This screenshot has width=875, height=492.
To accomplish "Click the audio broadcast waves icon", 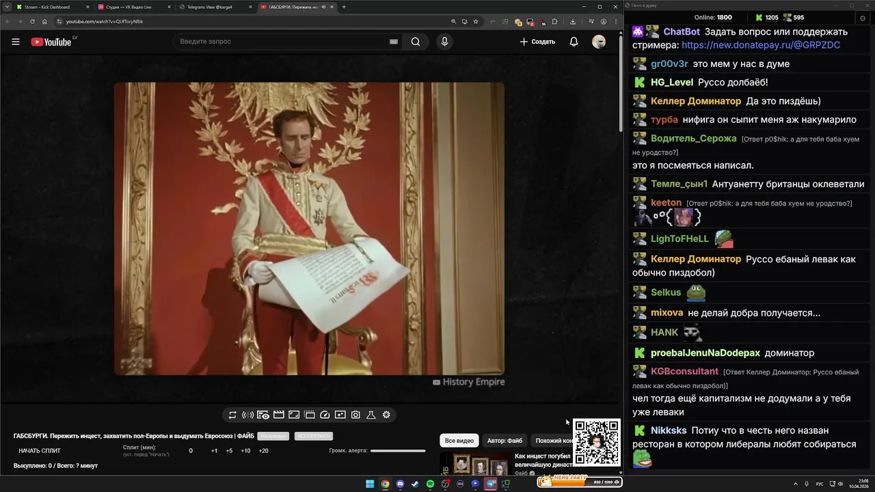I will pos(247,415).
